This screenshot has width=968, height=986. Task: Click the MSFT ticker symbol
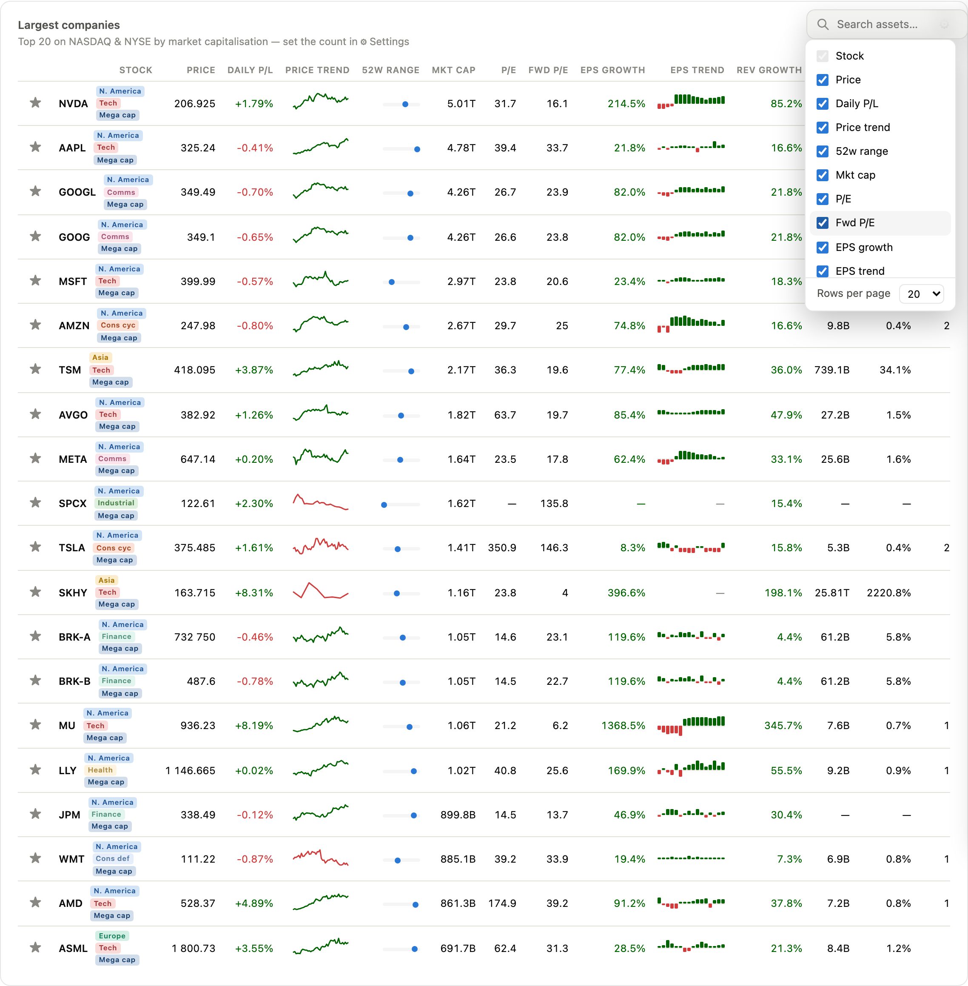click(x=73, y=281)
